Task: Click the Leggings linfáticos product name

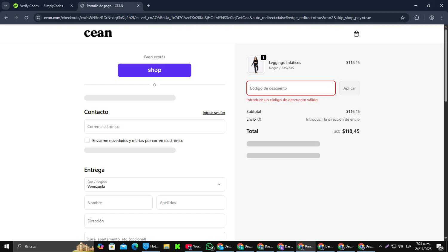Action: pos(285,63)
